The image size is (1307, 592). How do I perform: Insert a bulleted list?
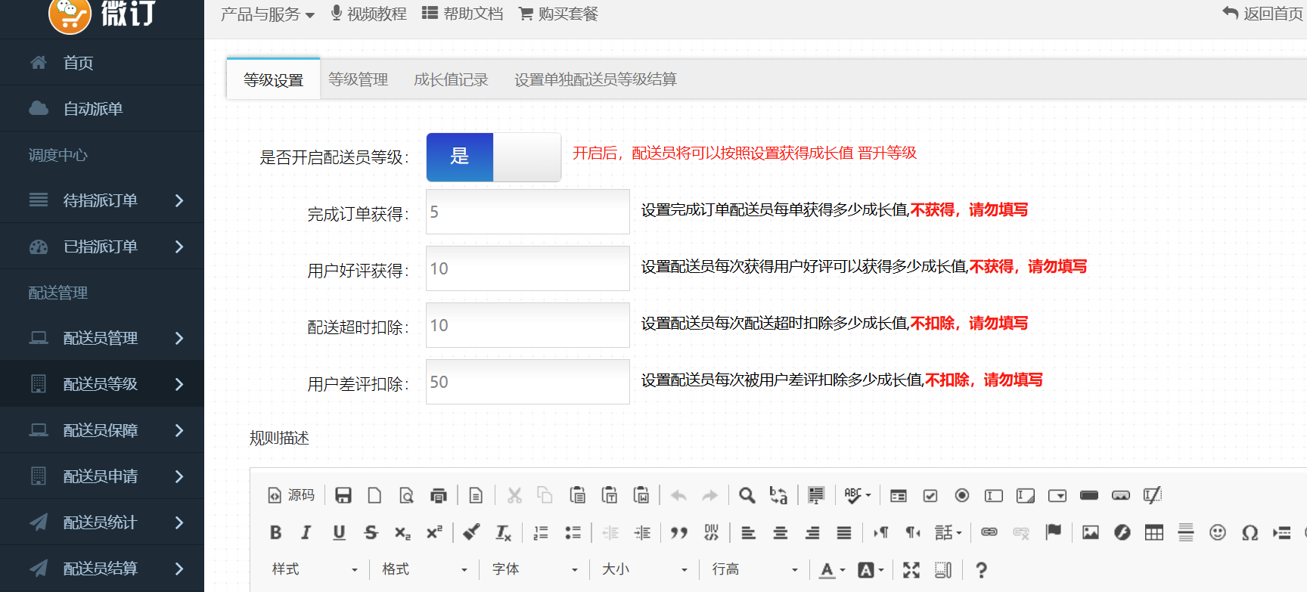coord(573,532)
